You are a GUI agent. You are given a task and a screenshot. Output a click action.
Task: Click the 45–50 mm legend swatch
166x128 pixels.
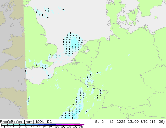(77, 125)
